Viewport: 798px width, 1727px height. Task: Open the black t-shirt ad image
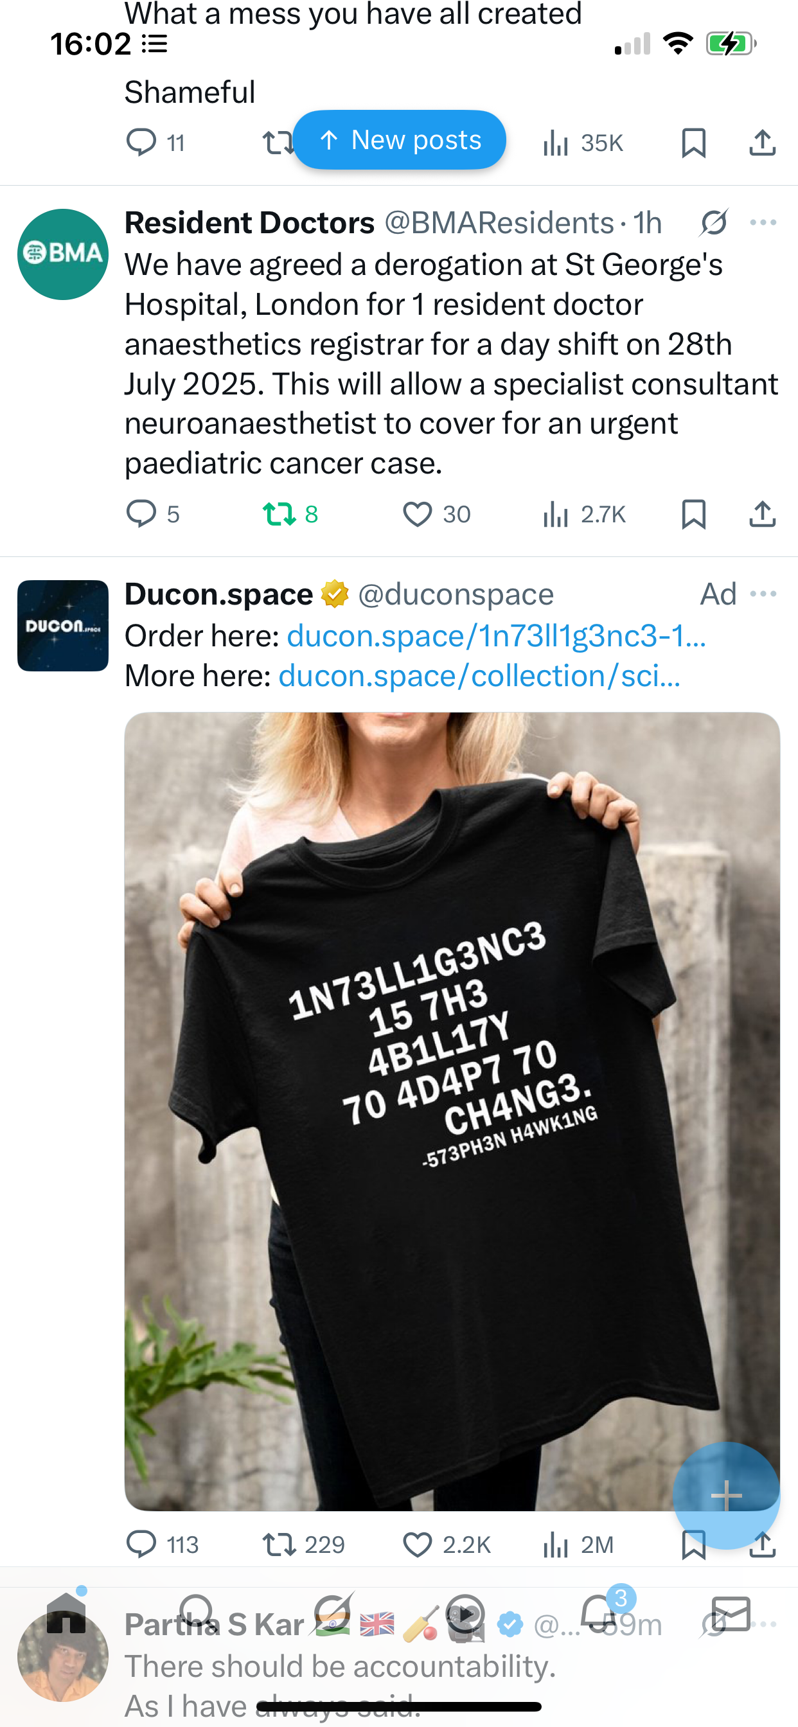point(452,1111)
